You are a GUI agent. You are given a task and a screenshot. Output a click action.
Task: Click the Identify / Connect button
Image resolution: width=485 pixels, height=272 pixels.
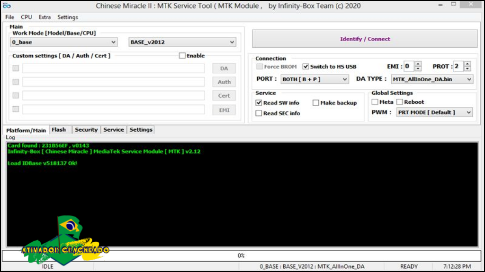click(365, 39)
